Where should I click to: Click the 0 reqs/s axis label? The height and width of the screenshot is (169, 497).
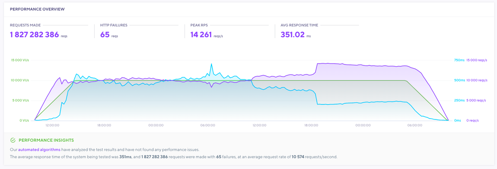click(x=473, y=121)
